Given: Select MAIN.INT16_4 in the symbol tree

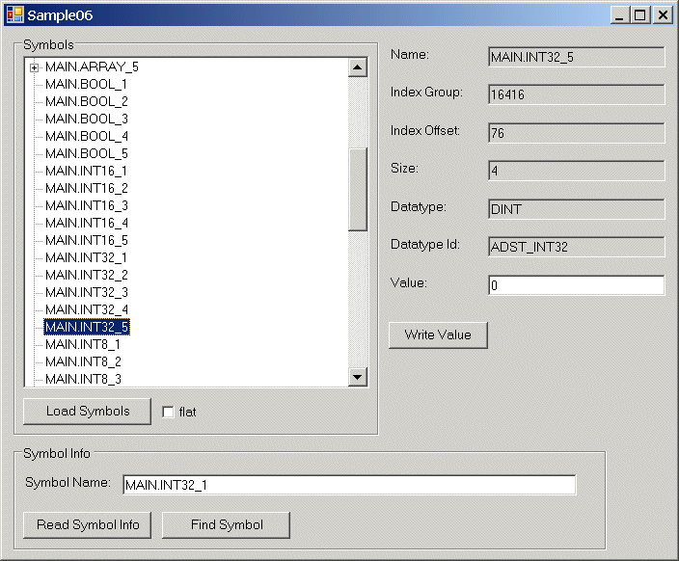Looking at the screenshot, I should (x=86, y=223).
